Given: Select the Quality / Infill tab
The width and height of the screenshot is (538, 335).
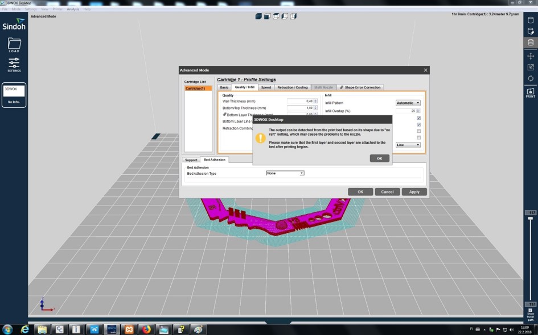Looking at the screenshot, I should [x=245, y=87].
